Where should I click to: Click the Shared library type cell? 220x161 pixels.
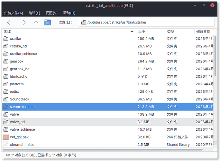point(178,145)
